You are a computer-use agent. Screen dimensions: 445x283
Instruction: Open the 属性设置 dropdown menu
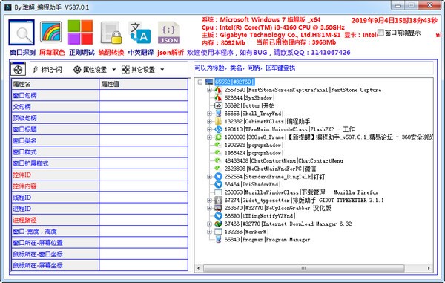click(94, 70)
